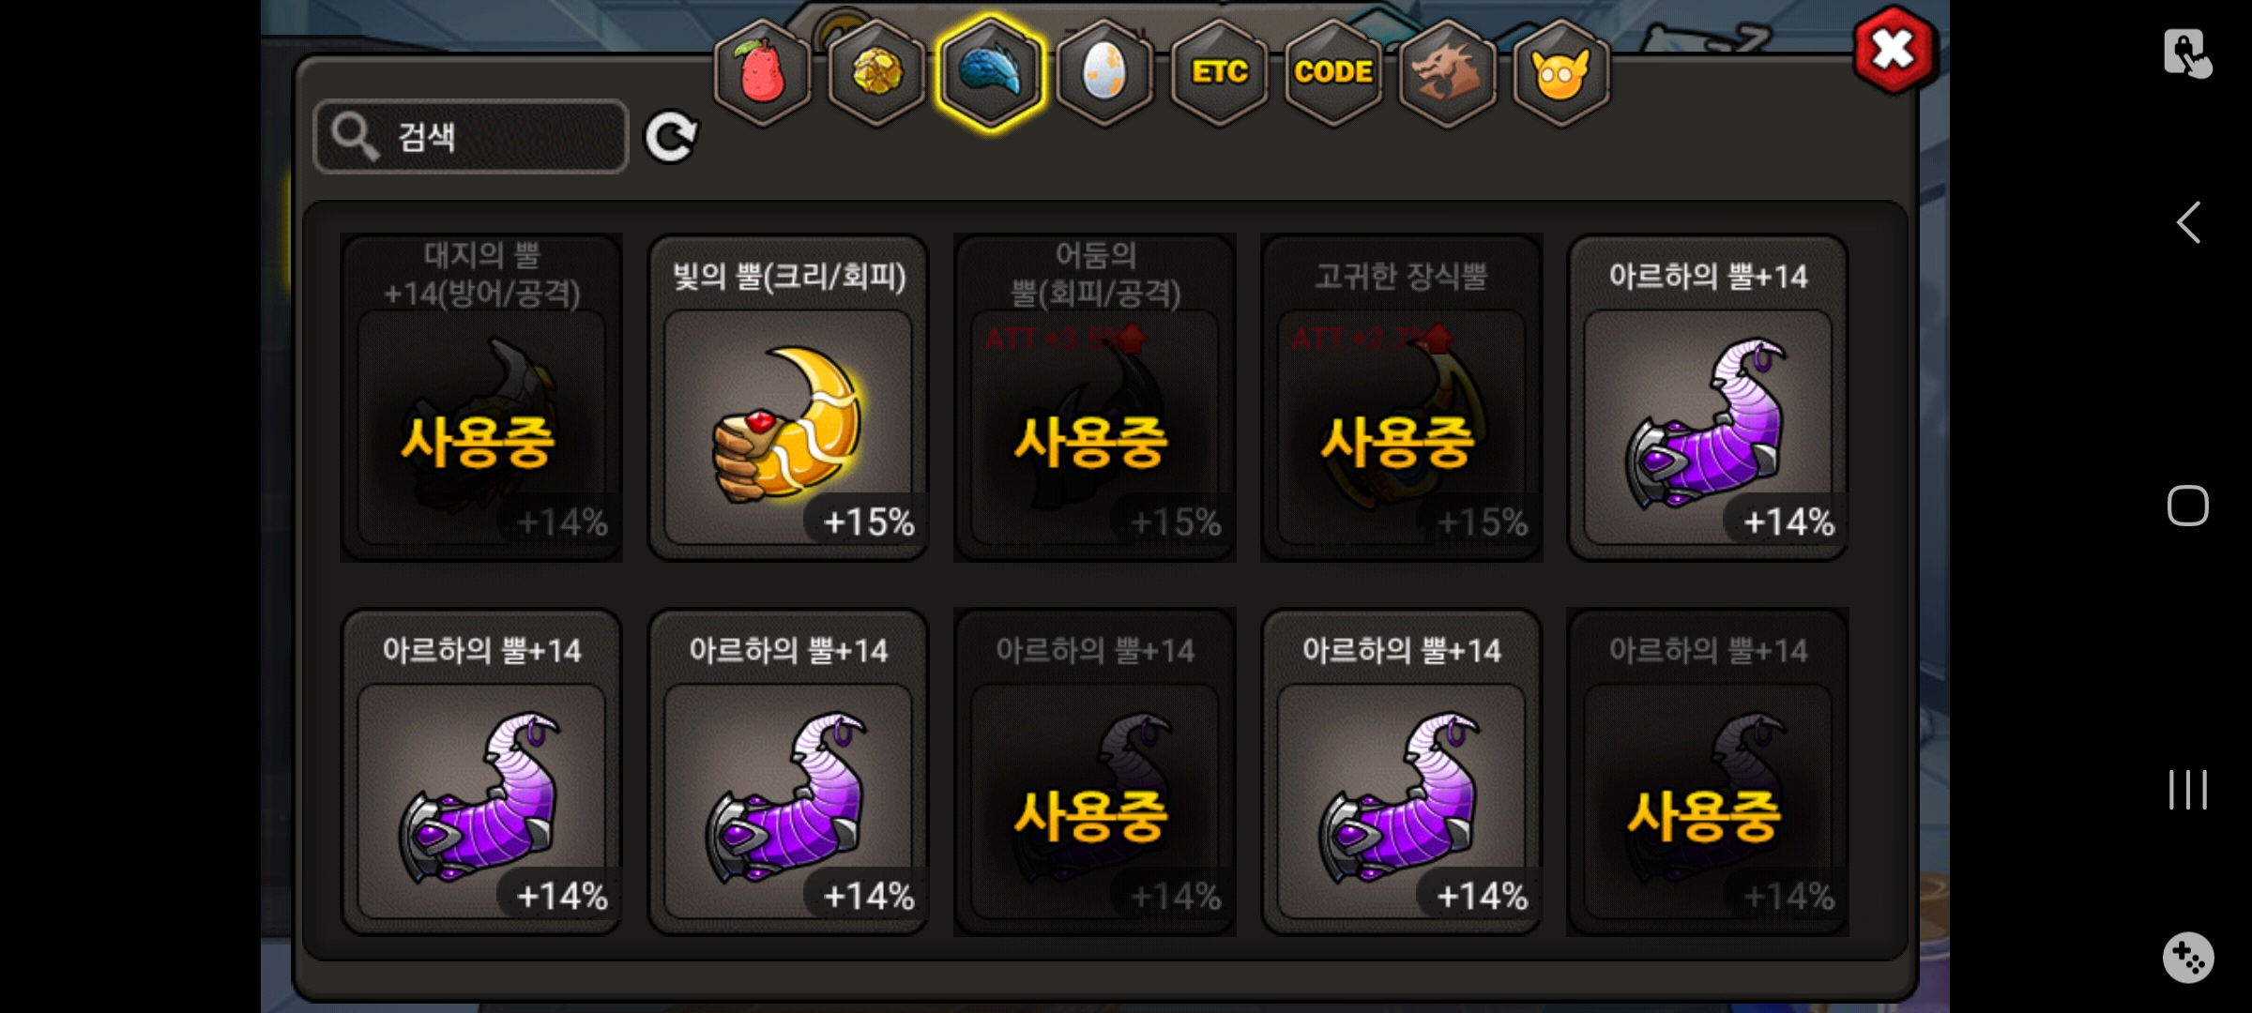This screenshot has height=1013, width=2252.
Task: Open the game controller tools icon
Action: [2188, 958]
